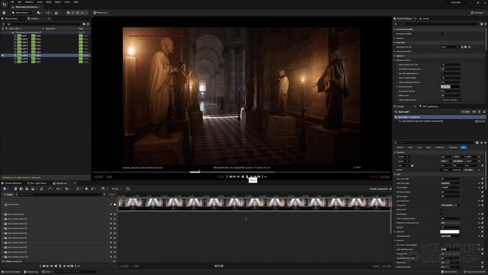Jump to end in Sequencer transport
The height and width of the screenshot is (275, 488).
pyautogui.click(x=72, y=266)
